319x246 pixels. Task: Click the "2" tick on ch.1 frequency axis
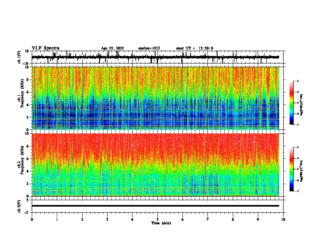coord(28,117)
